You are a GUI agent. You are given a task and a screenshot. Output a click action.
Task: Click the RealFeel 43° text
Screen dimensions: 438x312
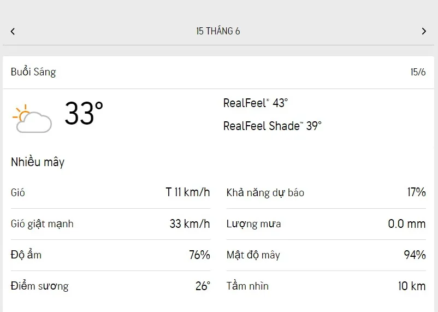click(x=256, y=103)
